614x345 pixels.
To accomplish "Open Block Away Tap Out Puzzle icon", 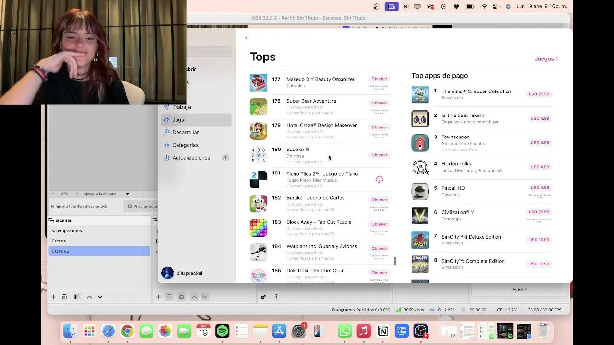I will pyautogui.click(x=259, y=228).
